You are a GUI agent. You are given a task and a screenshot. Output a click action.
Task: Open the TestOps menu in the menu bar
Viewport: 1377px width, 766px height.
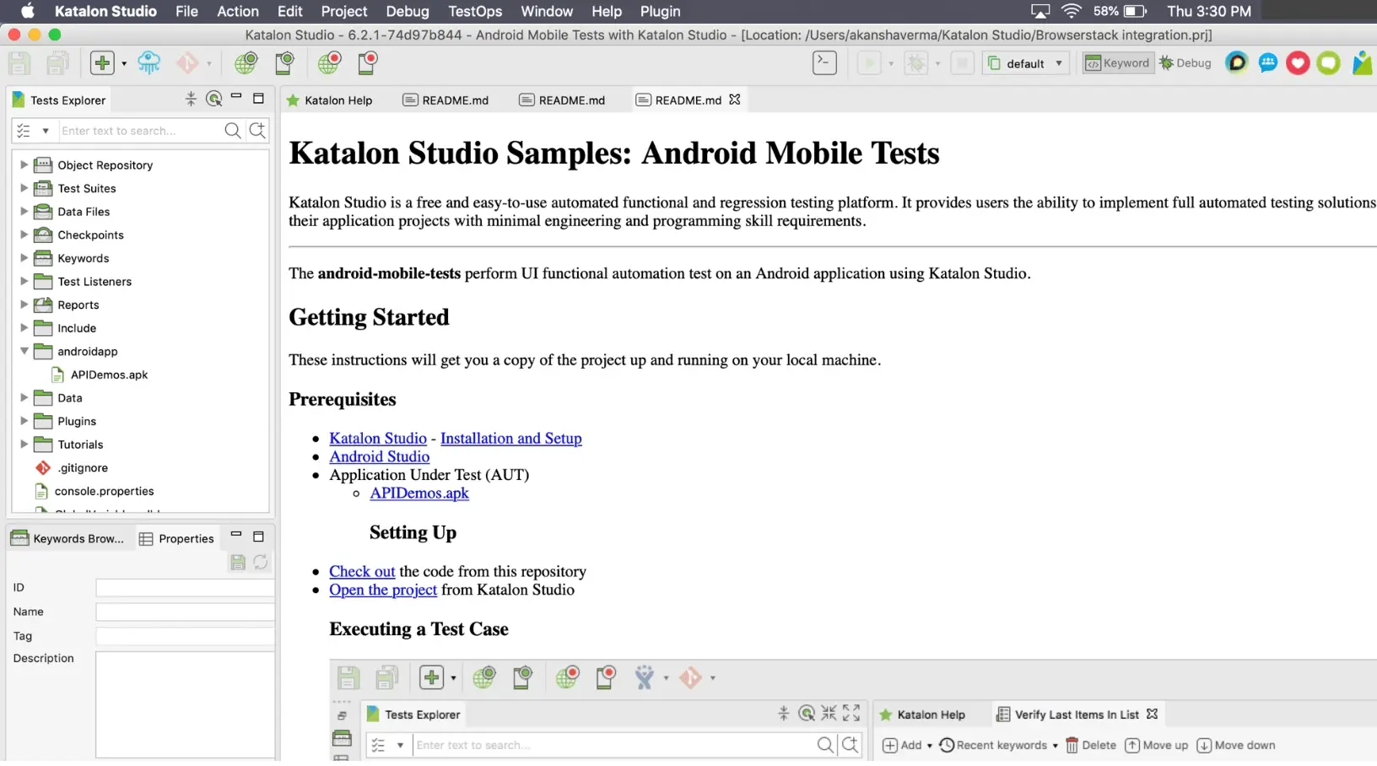(x=474, y=11)
